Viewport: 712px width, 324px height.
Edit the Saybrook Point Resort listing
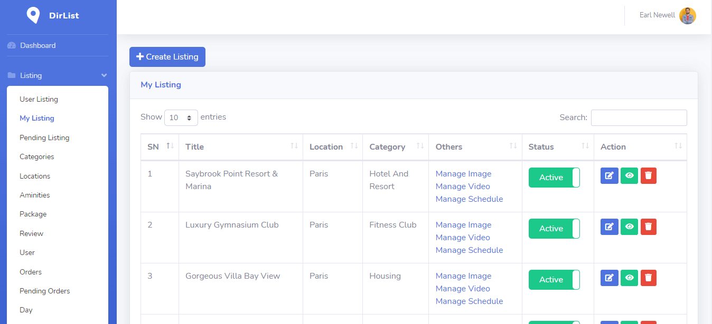pyautogui.click(x=609, y=176)
